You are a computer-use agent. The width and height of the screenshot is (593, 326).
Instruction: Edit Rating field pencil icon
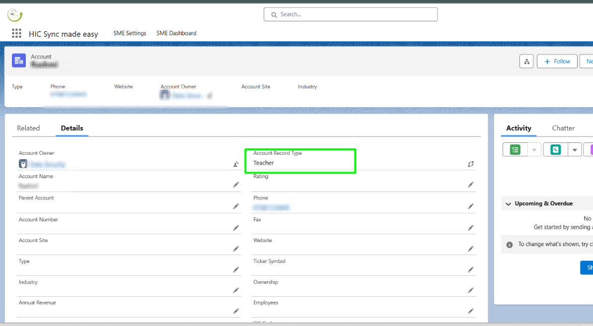pos(470,185)
